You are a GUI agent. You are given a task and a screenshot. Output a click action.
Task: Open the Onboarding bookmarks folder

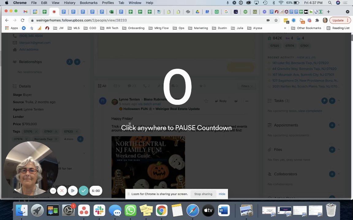133,28
